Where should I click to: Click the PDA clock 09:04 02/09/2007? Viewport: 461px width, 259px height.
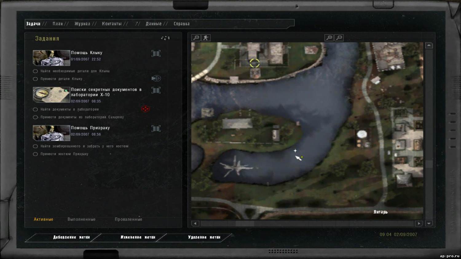(x=398, y=234)
